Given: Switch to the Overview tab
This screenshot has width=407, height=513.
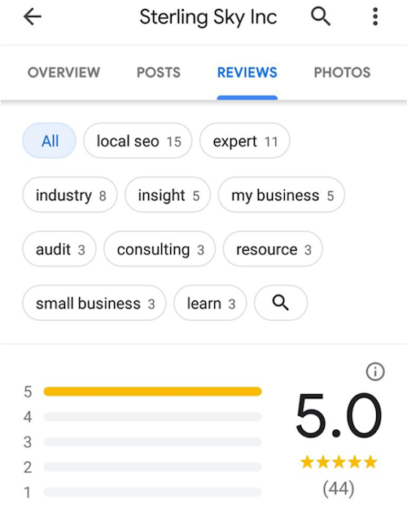Looking at the screenshot, I should (x=63, y=72).
